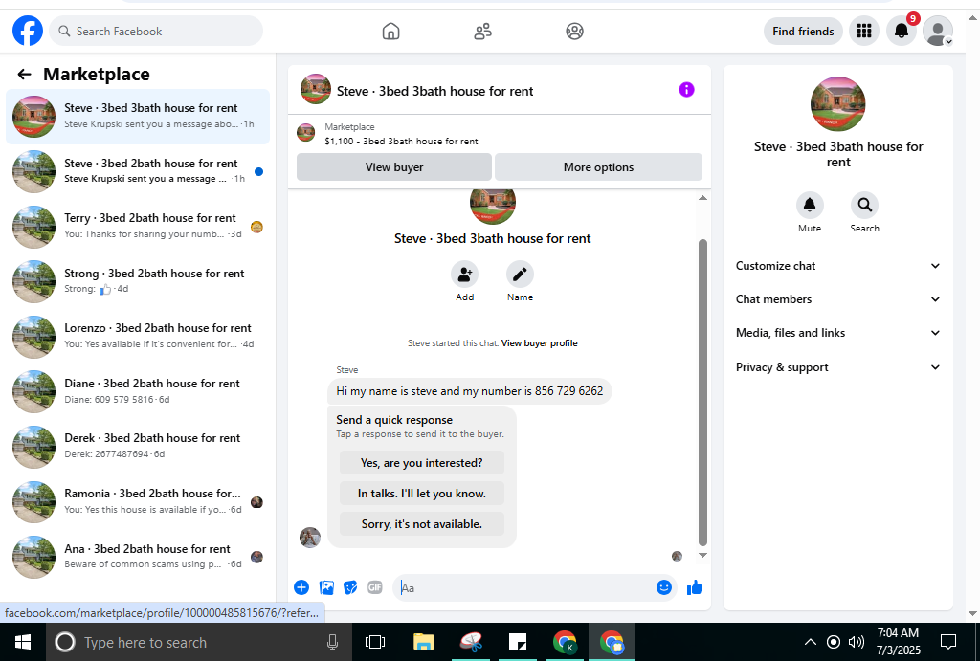Click the Windows taskbar search box
This screenshot has height=661, width=980.
[x=199, y=642]
